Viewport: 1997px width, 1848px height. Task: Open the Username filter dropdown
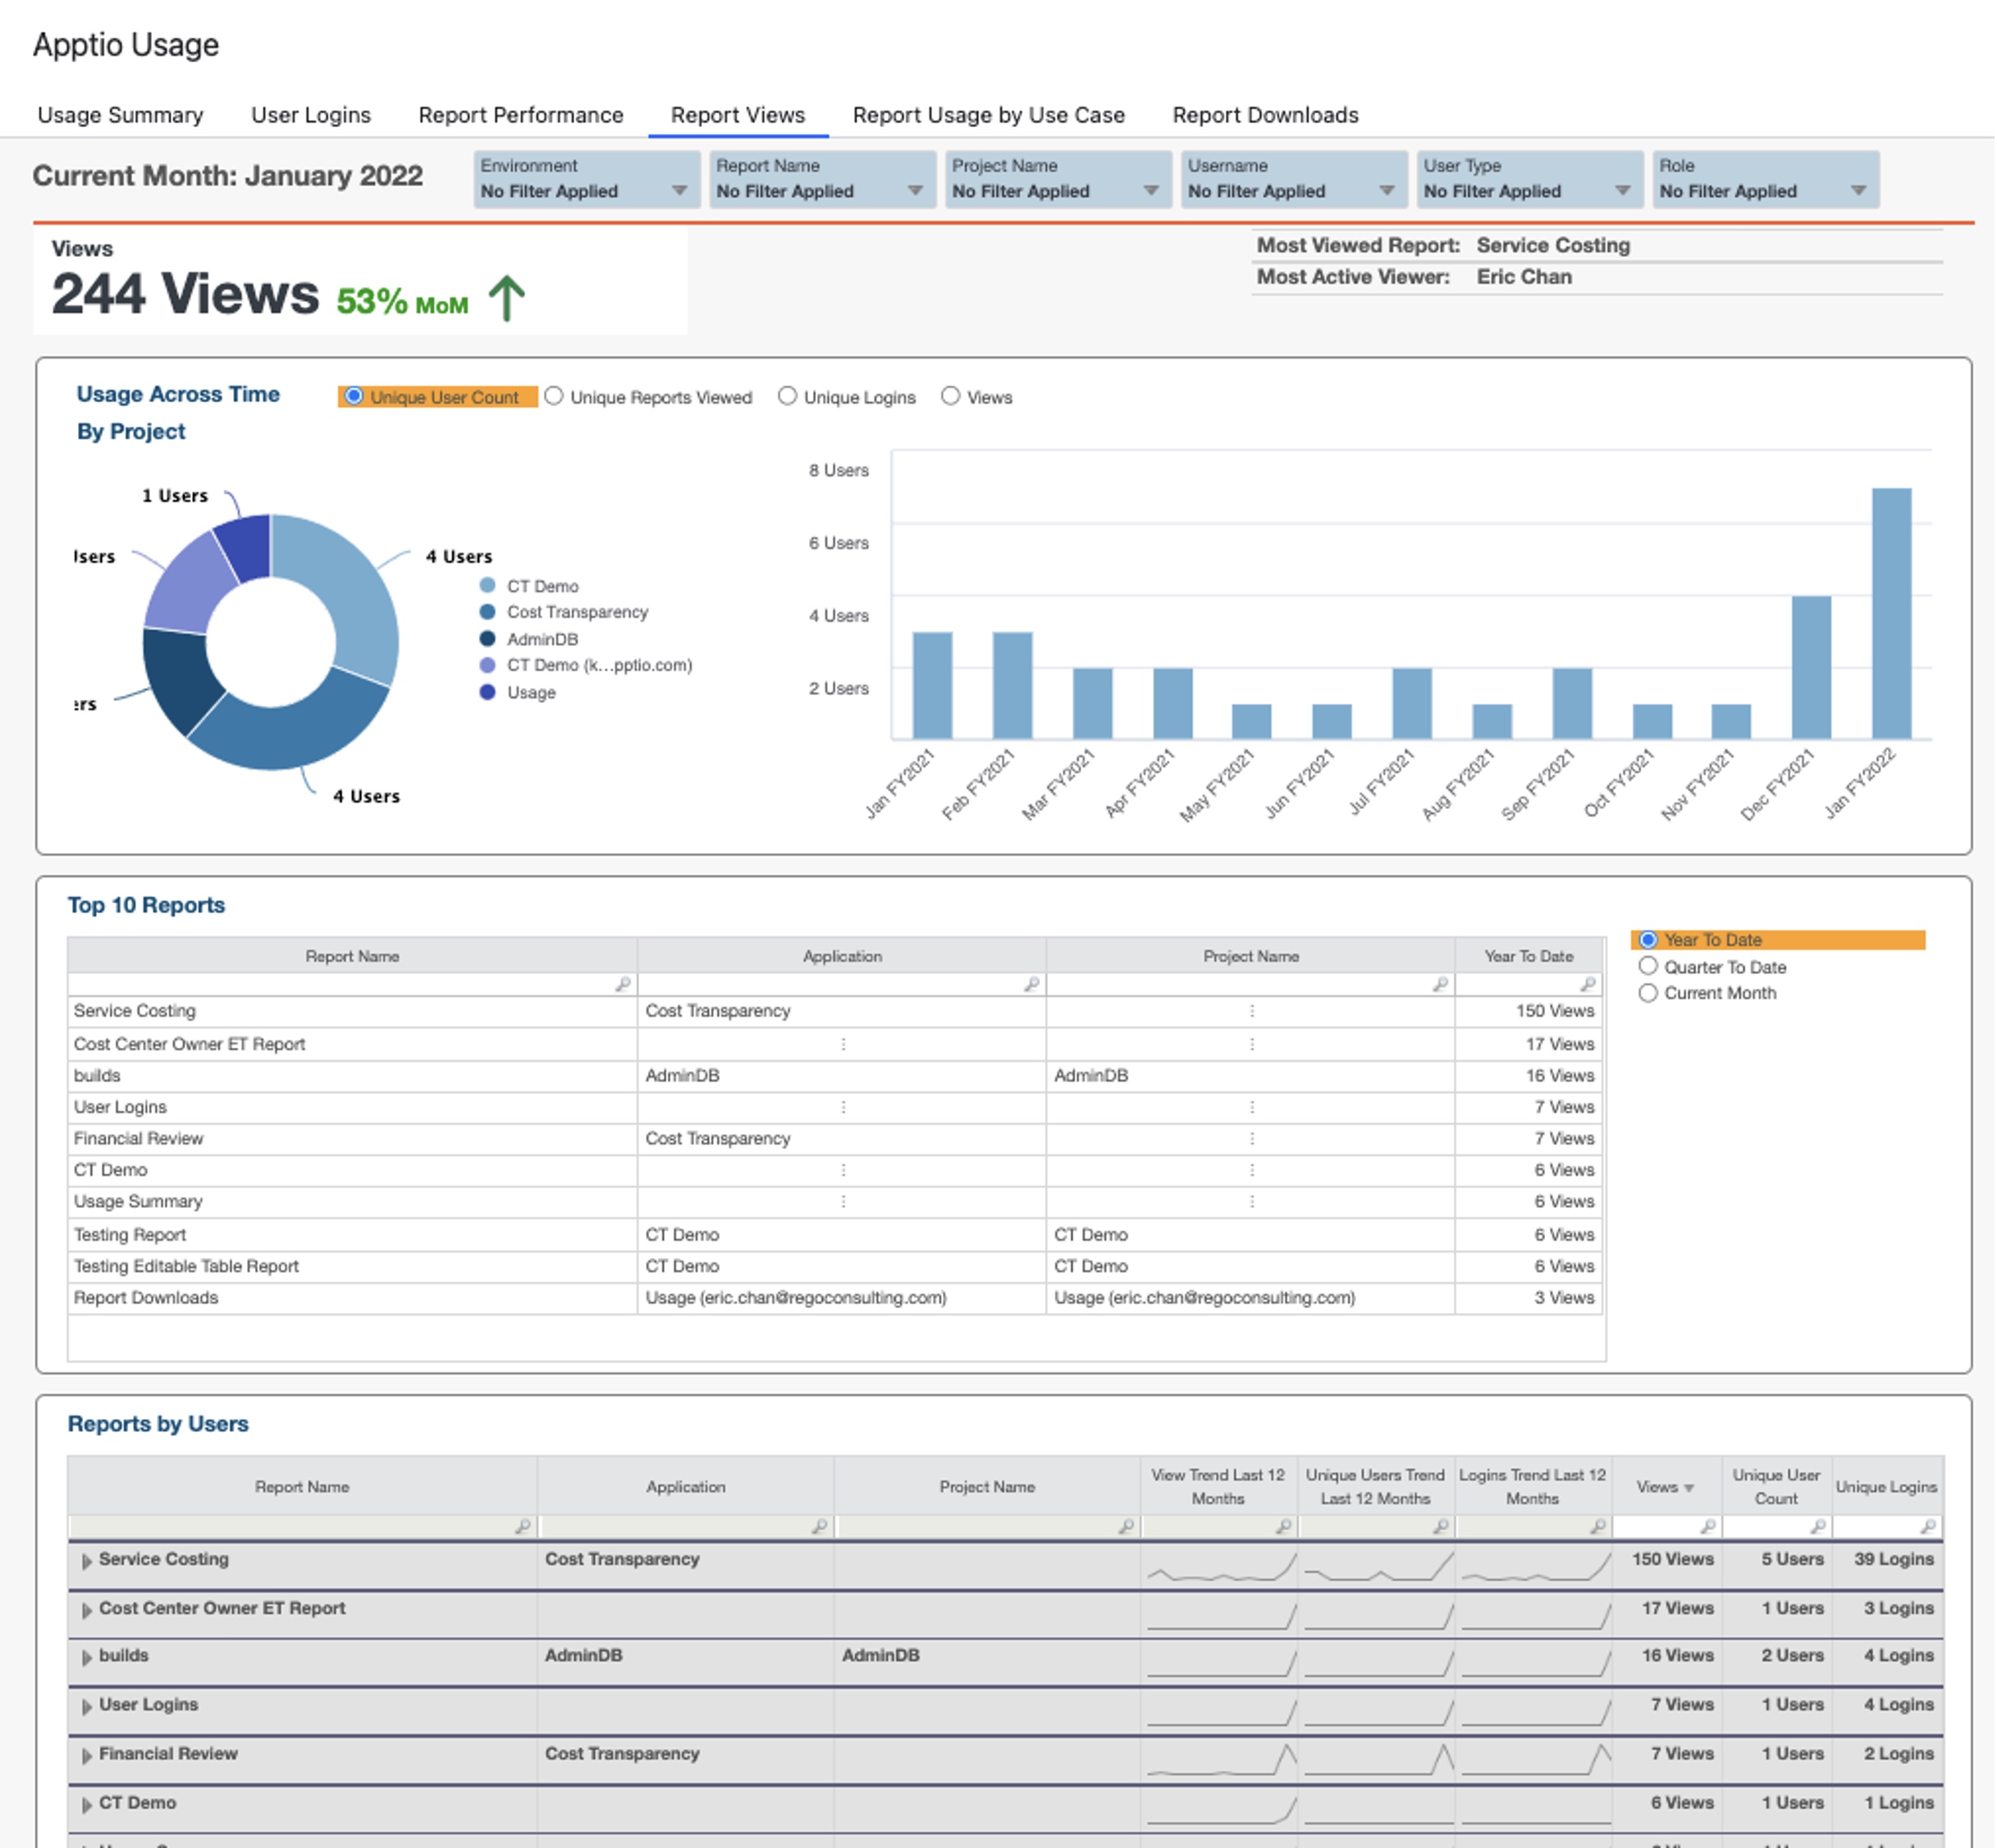1295,179
